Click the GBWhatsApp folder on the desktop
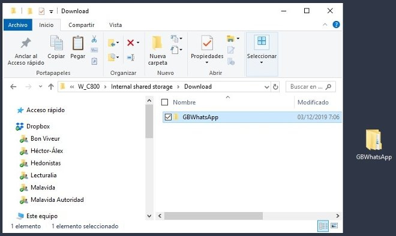396x236 pixels. click(374, 144)
